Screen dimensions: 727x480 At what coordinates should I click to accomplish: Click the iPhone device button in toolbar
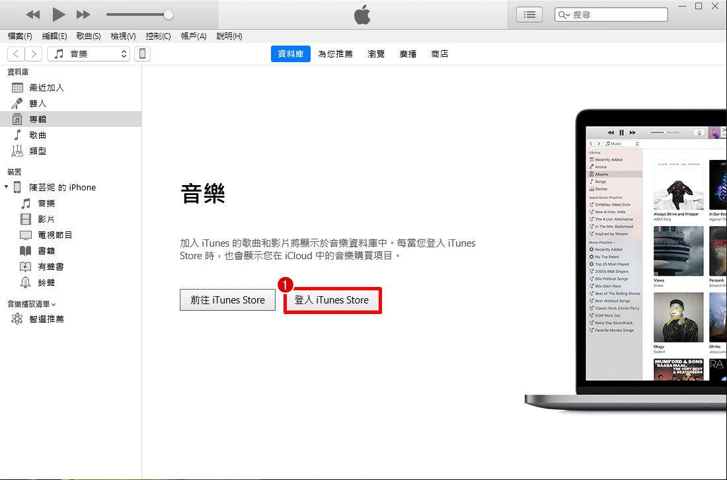click(142, 54)
